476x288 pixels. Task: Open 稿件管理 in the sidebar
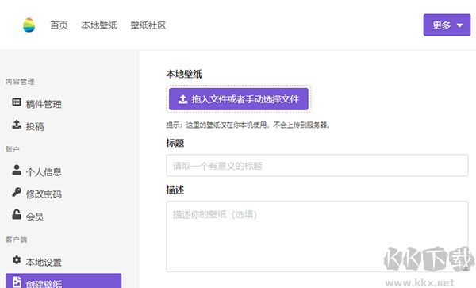point(44,104)
